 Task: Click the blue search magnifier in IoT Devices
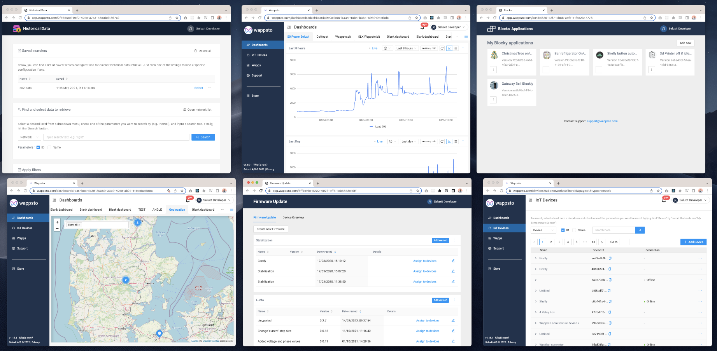point(640,230)
